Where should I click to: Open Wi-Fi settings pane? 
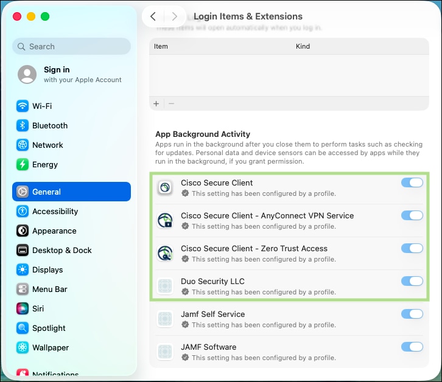coord(71,106)
